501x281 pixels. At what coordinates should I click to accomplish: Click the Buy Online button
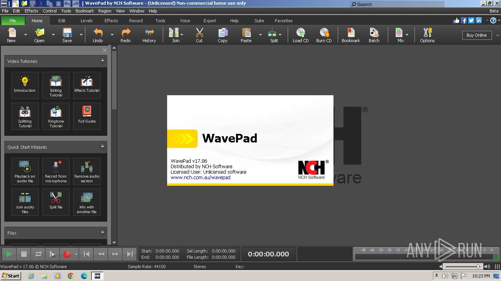(476, 35)
